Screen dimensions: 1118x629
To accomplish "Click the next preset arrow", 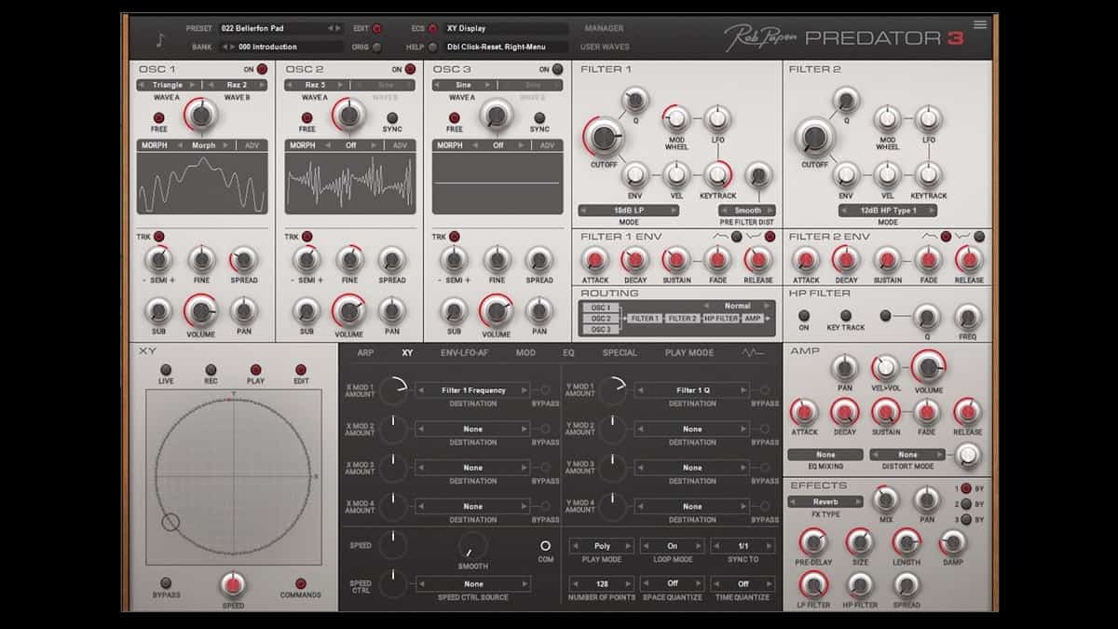I will click(338, 29).
